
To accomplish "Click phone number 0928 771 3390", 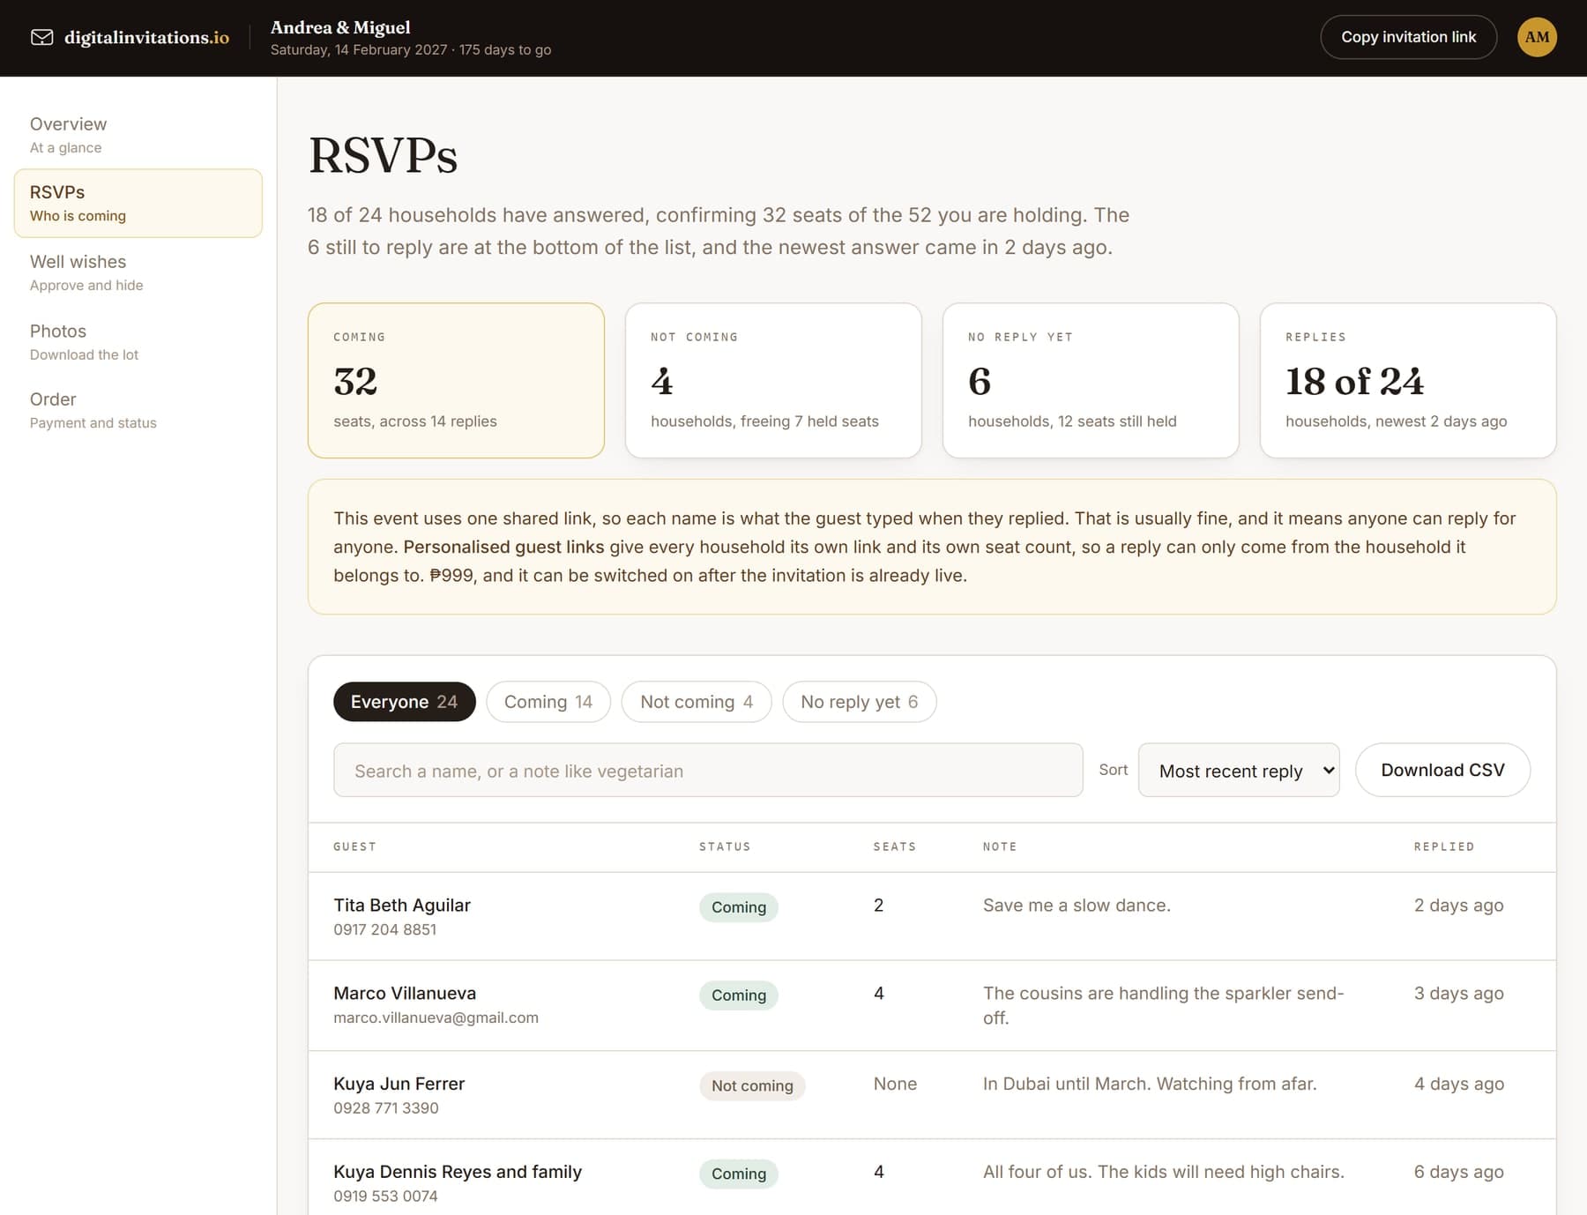I will tap(385, 1108).
